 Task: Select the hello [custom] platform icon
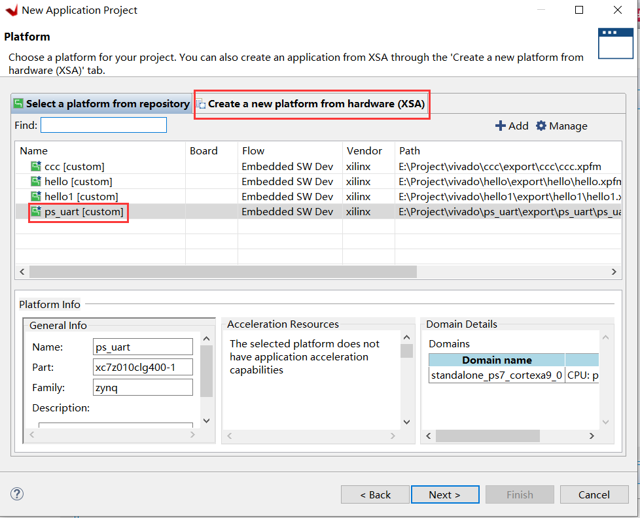(x=36, y=181)
